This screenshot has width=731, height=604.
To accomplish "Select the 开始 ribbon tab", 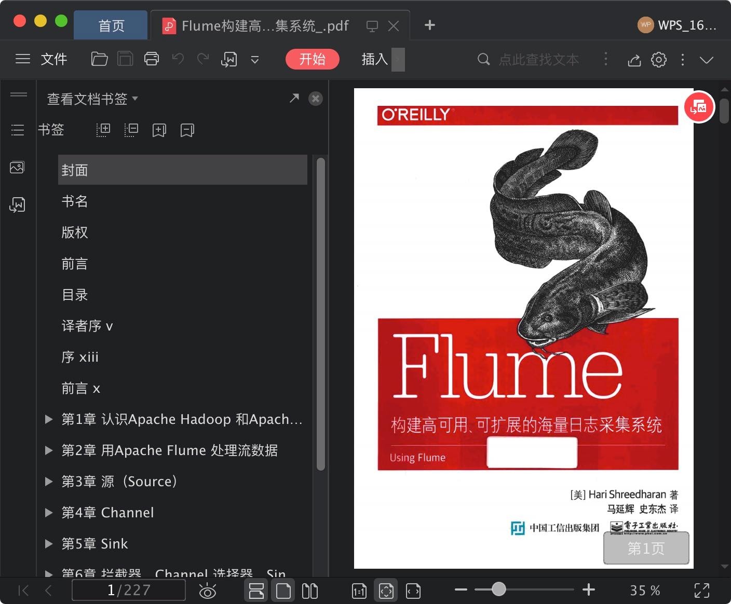I will (x=313, y=59).
